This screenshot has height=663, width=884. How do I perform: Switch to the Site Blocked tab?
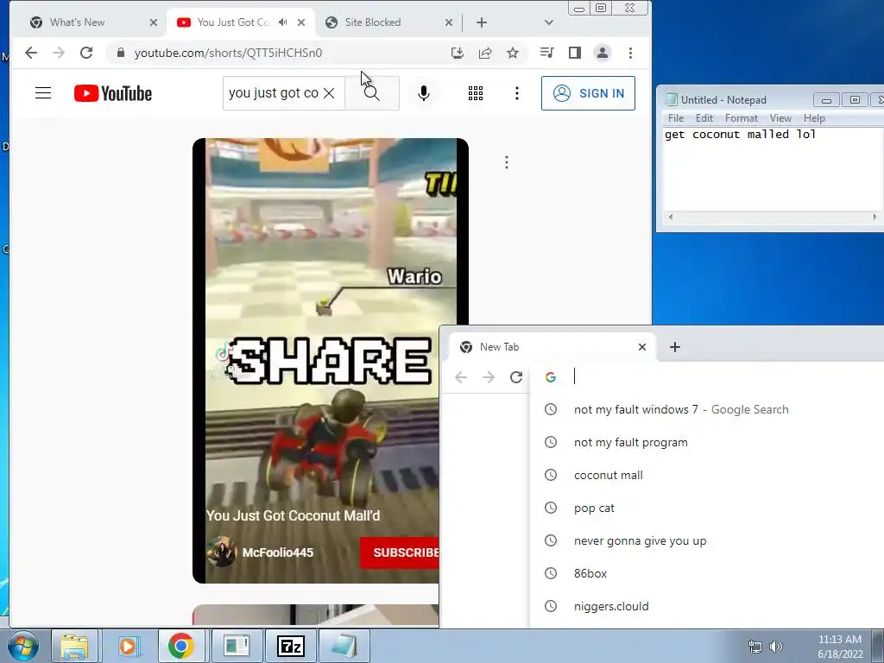(373, 22)
